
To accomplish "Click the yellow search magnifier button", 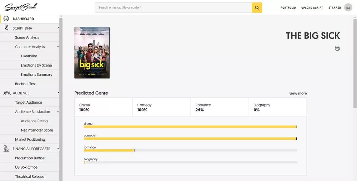I will coord(257,7).
